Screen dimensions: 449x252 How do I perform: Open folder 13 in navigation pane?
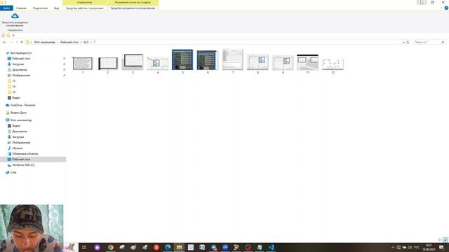click(x=13, y=81)
